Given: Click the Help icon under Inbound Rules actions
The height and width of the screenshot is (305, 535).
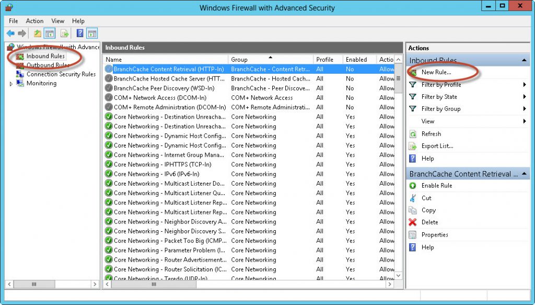Looking at the screenshot, I should point(413,159).
